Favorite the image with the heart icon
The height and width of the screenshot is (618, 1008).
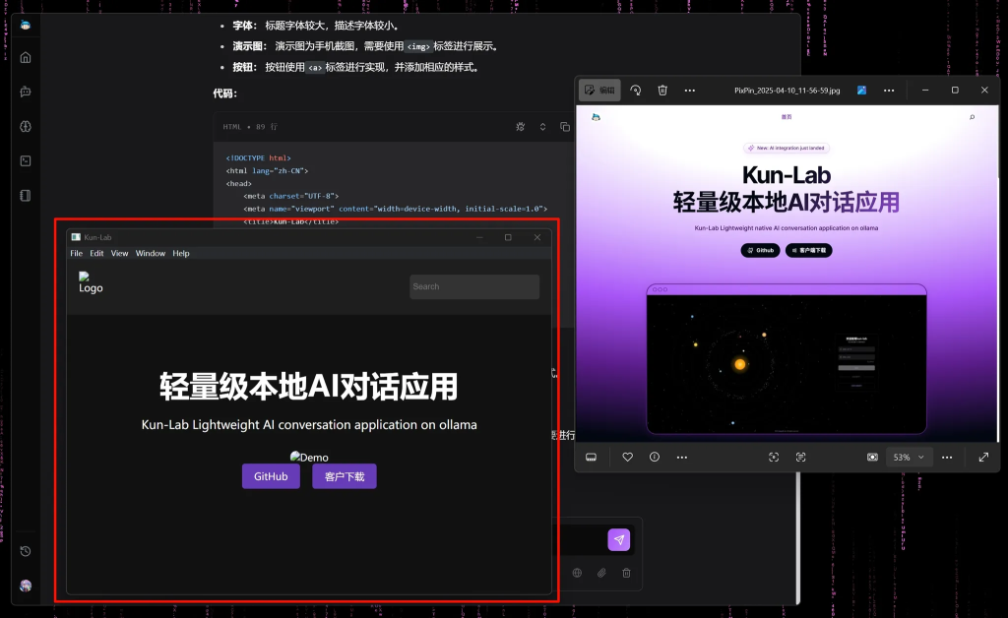coord(627,457)
